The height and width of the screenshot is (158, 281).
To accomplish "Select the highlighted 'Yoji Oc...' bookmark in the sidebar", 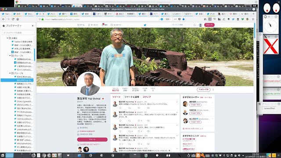I will [17, 80].
